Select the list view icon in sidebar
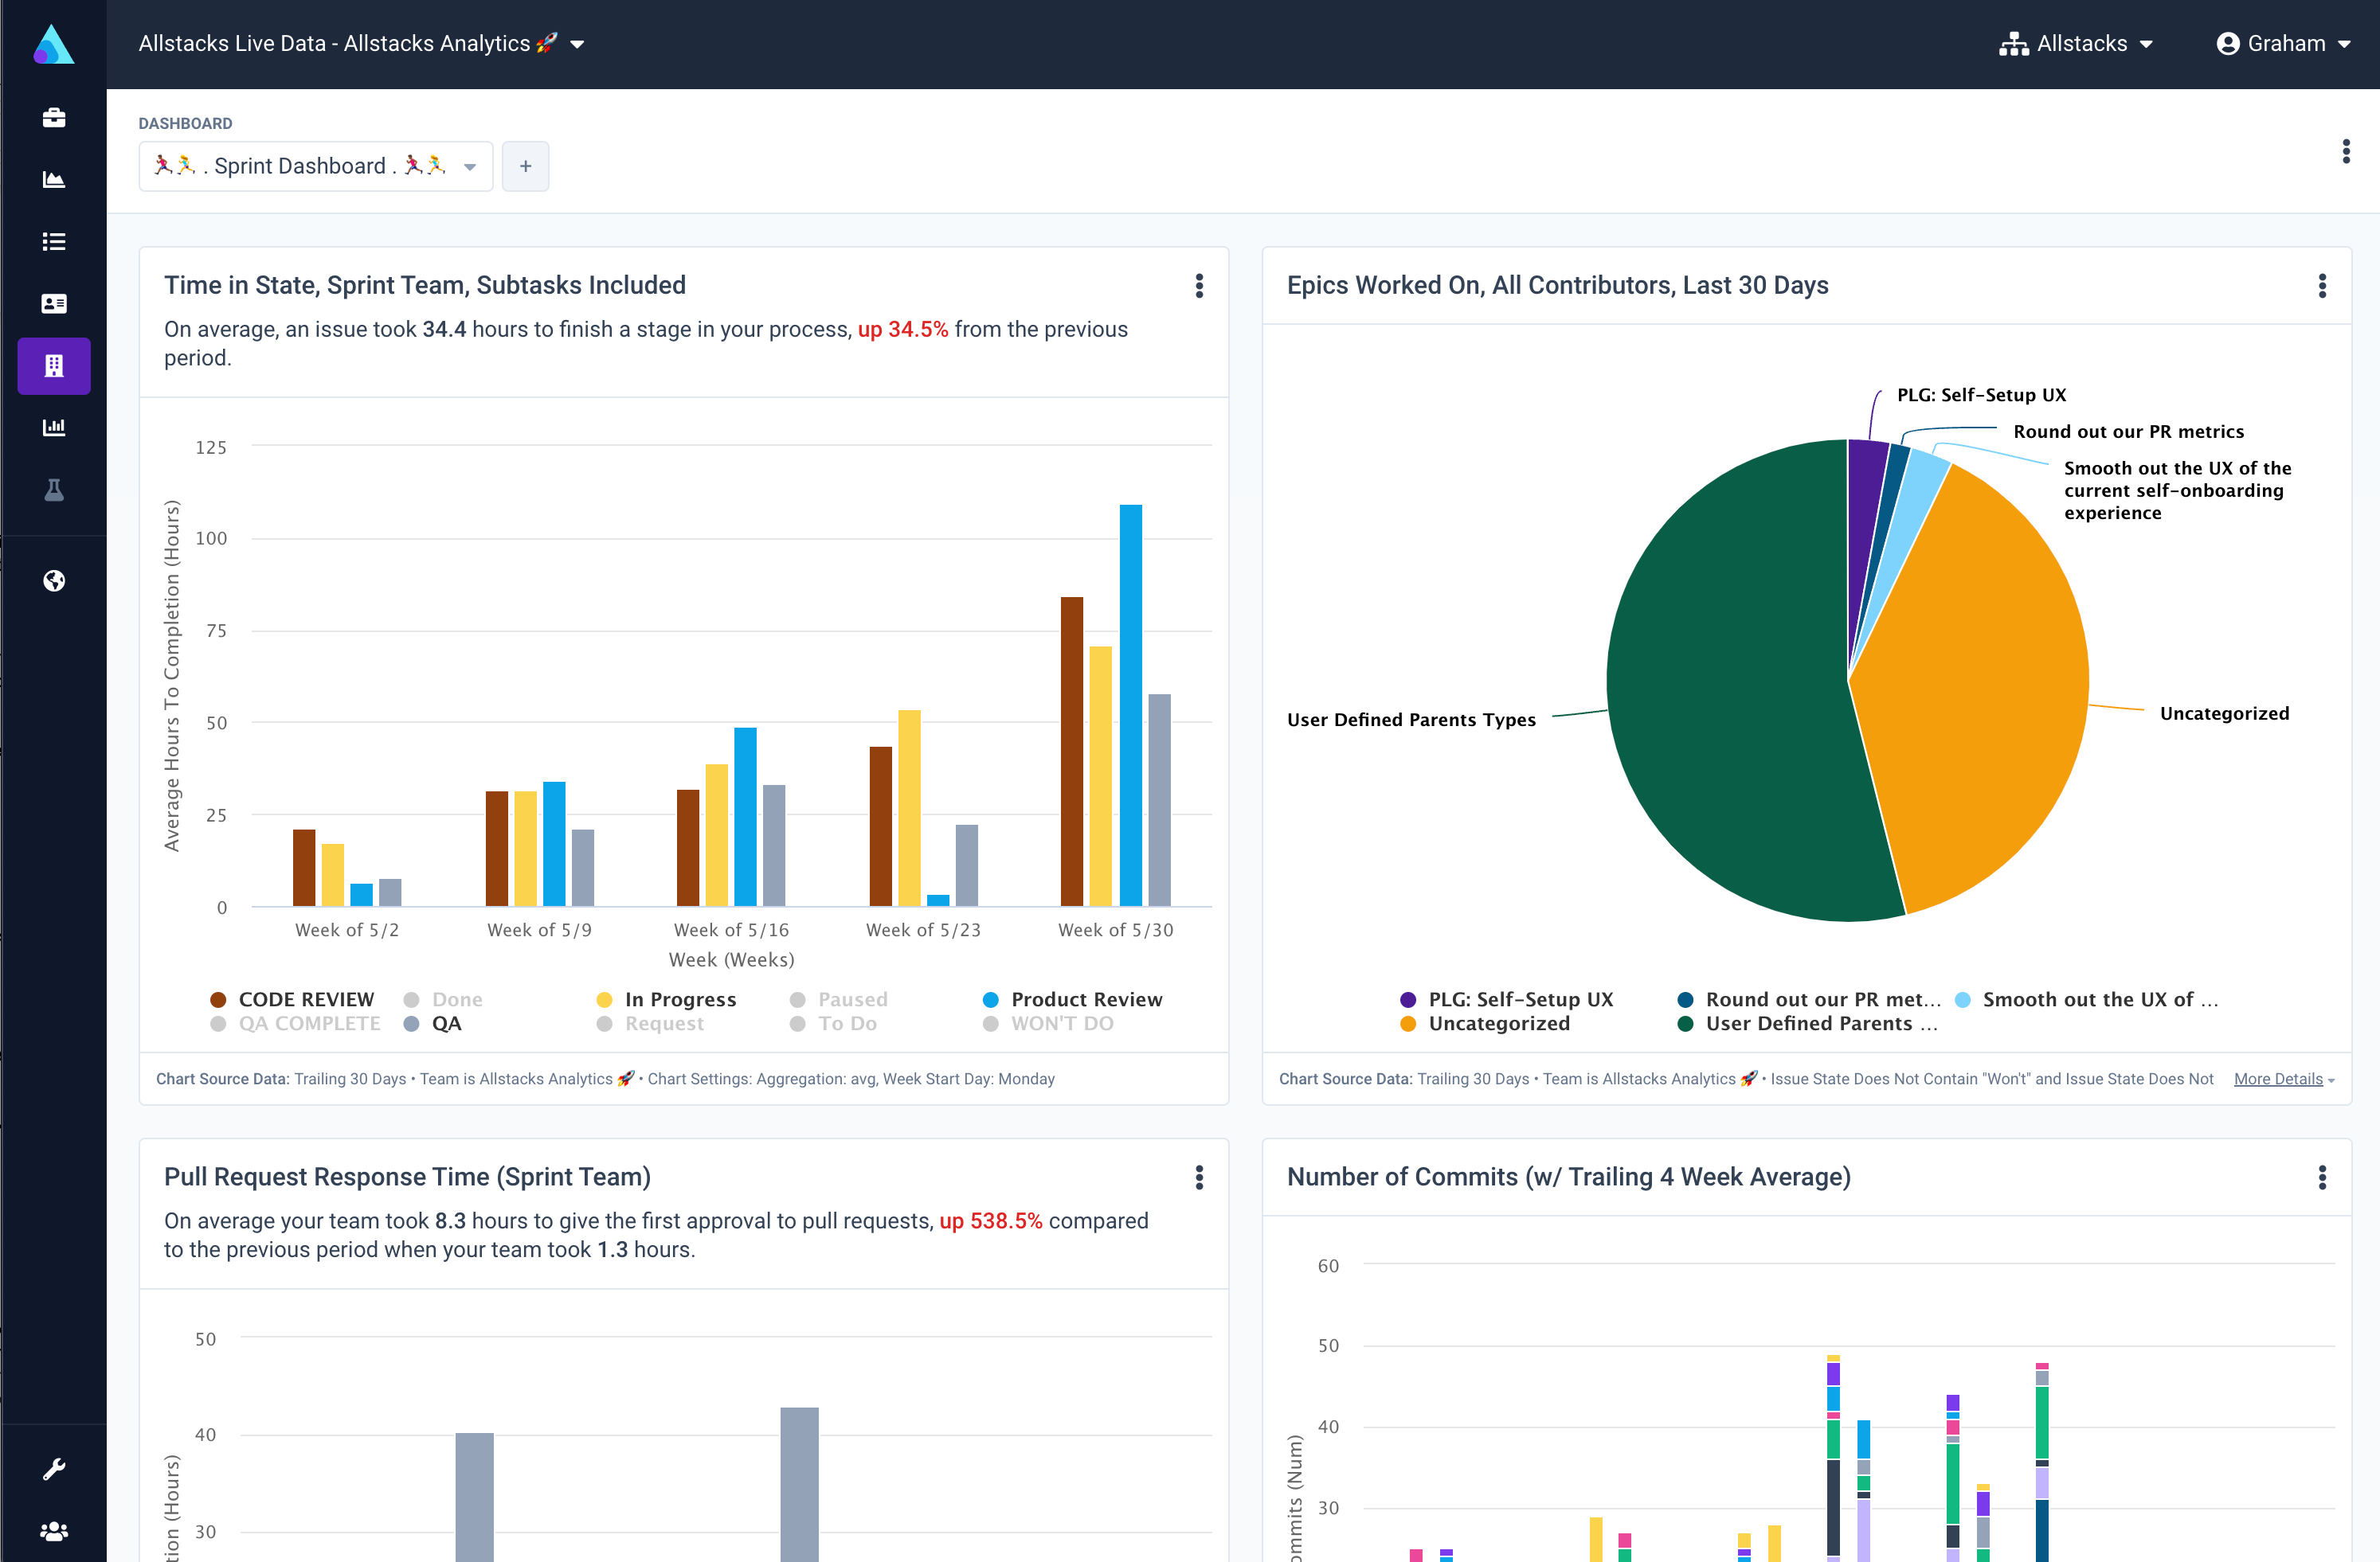 point(53,242)
